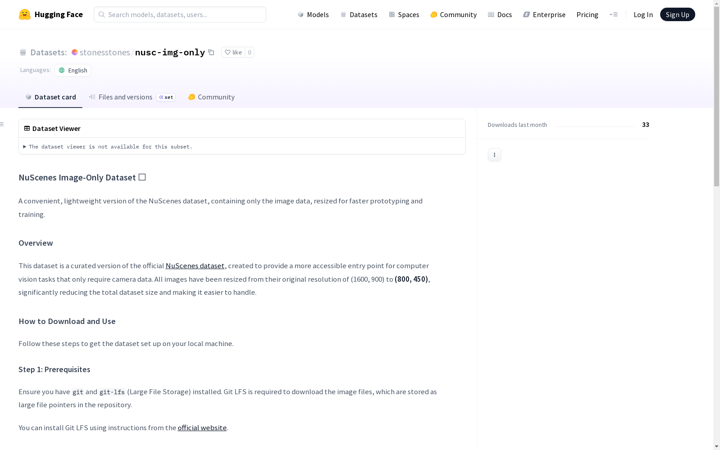The height and width of the screenshot is (450, 720).
Task: Open the NuScenes dataset hyperlink
Action: click(195, 265)
